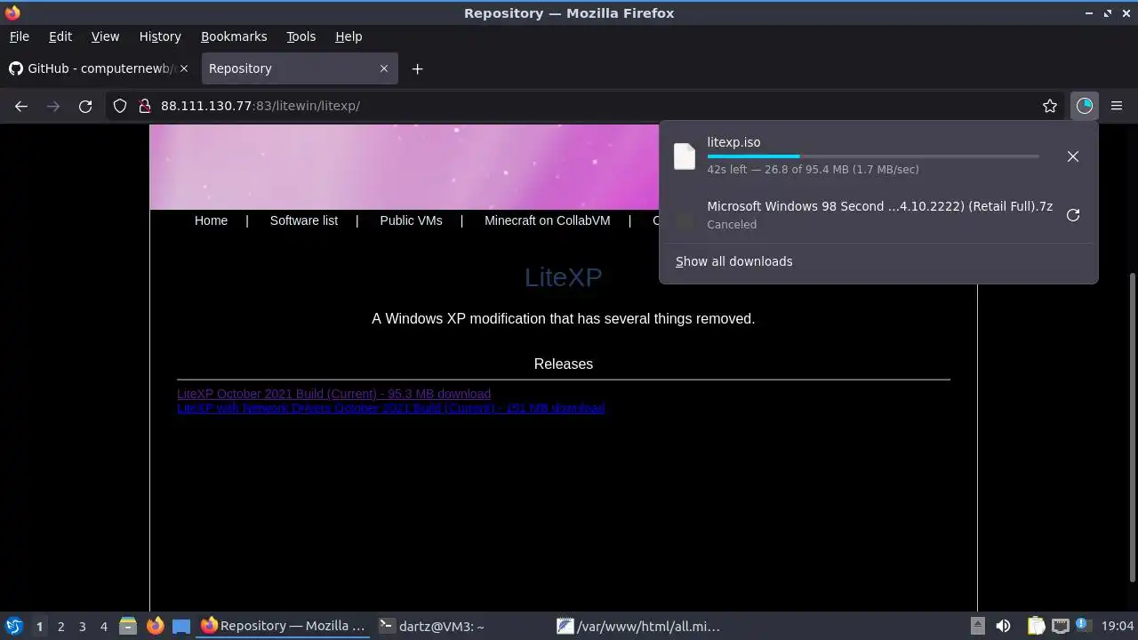1138x640 pixels.
Task: Open the Public VMs link
Action: click(411, 220)
